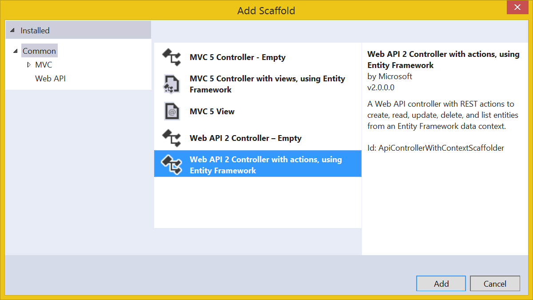
Task: Click the MVC 5 Controller with views icon
Action: 171,84
